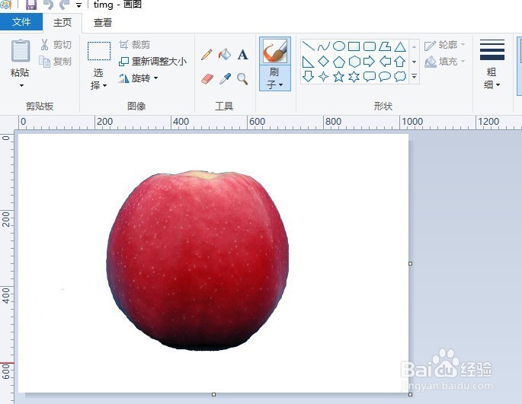Click the Redo arrow in quick access
The height and width of the screenshot is (404, 522).
point(65,5)
